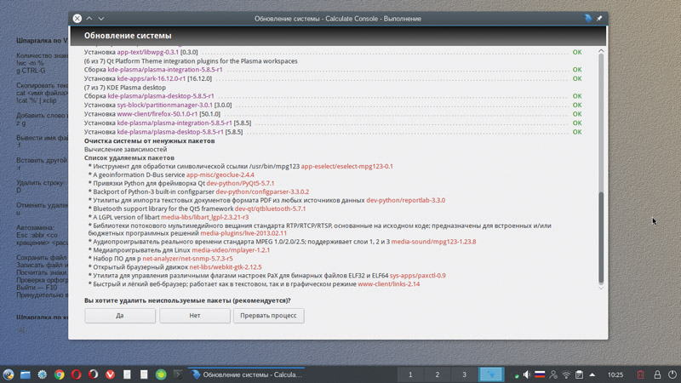This screenshot has width=681, height=383.
Task: Click the 'Очистка системы от ненужных пакетов' heading
Action: [x=150, y=140]
